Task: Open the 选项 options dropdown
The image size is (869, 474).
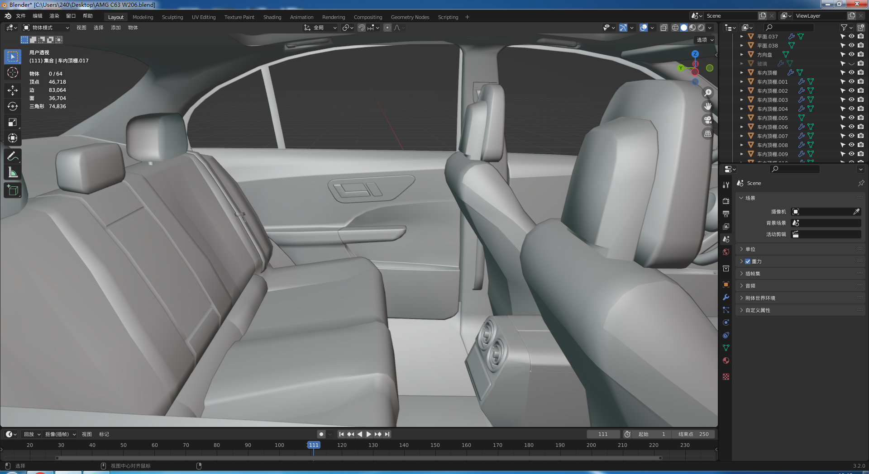Action: 705,40
